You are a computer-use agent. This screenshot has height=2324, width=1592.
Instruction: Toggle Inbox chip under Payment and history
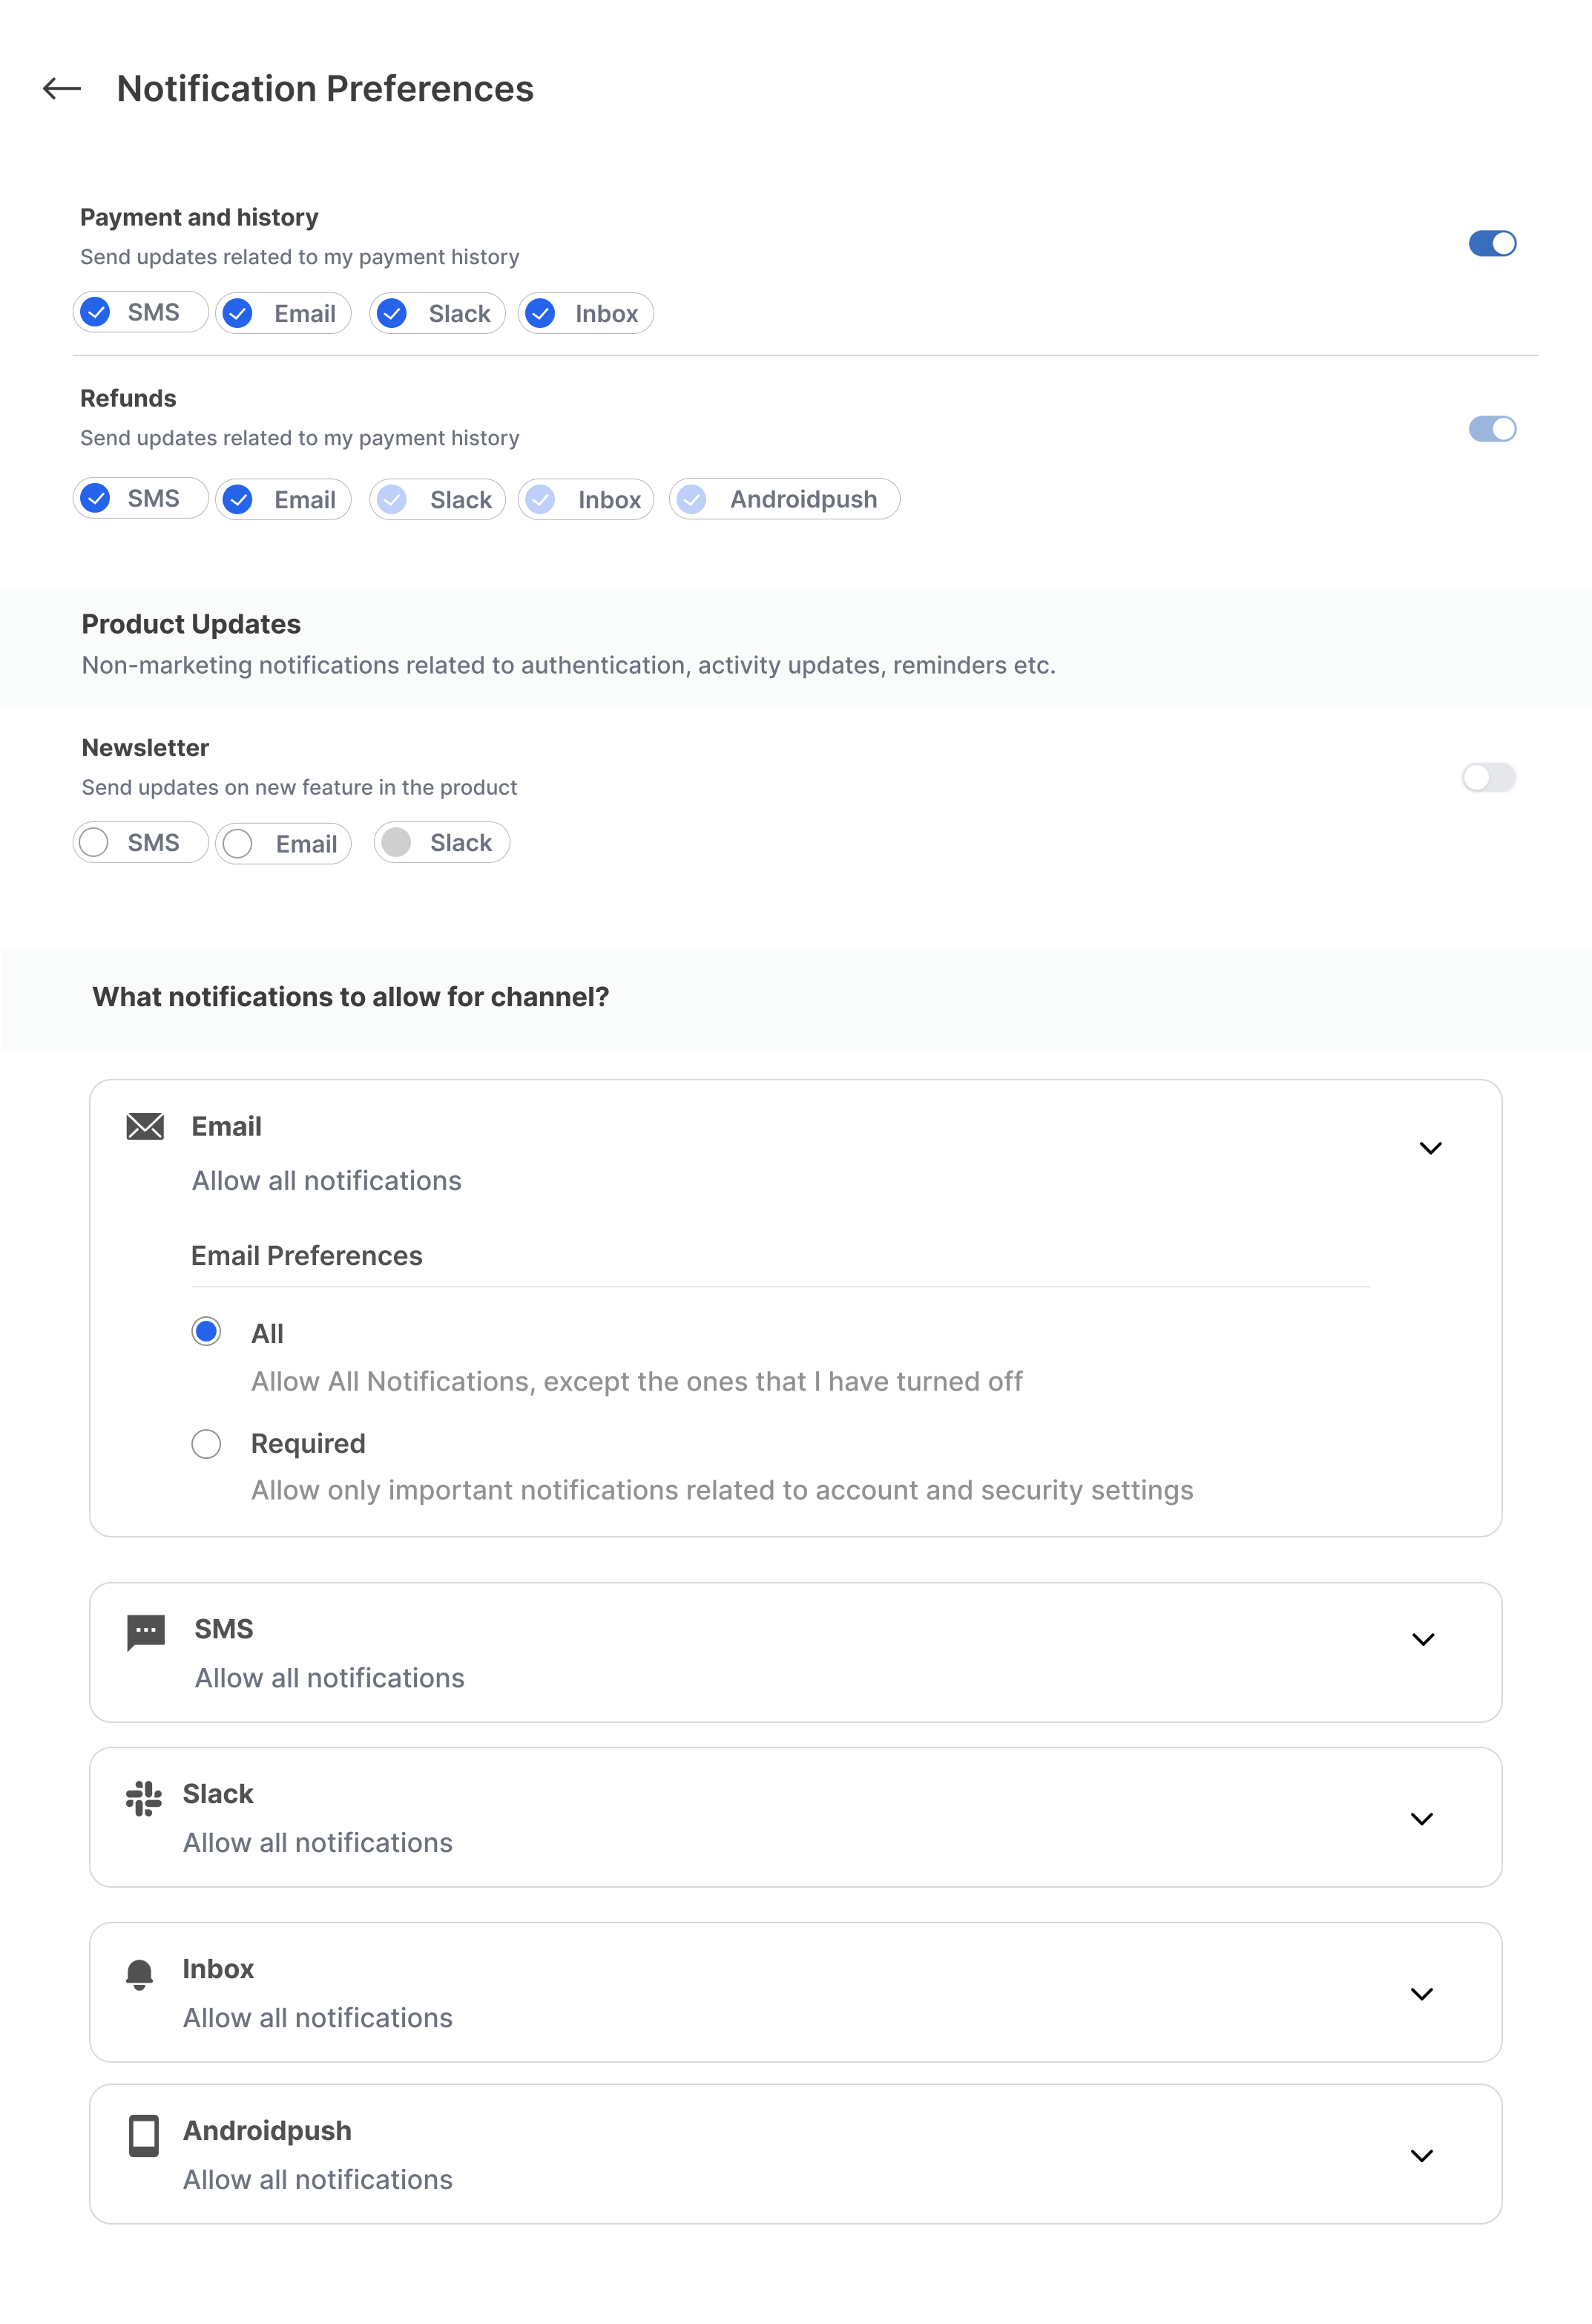[541, 314]
